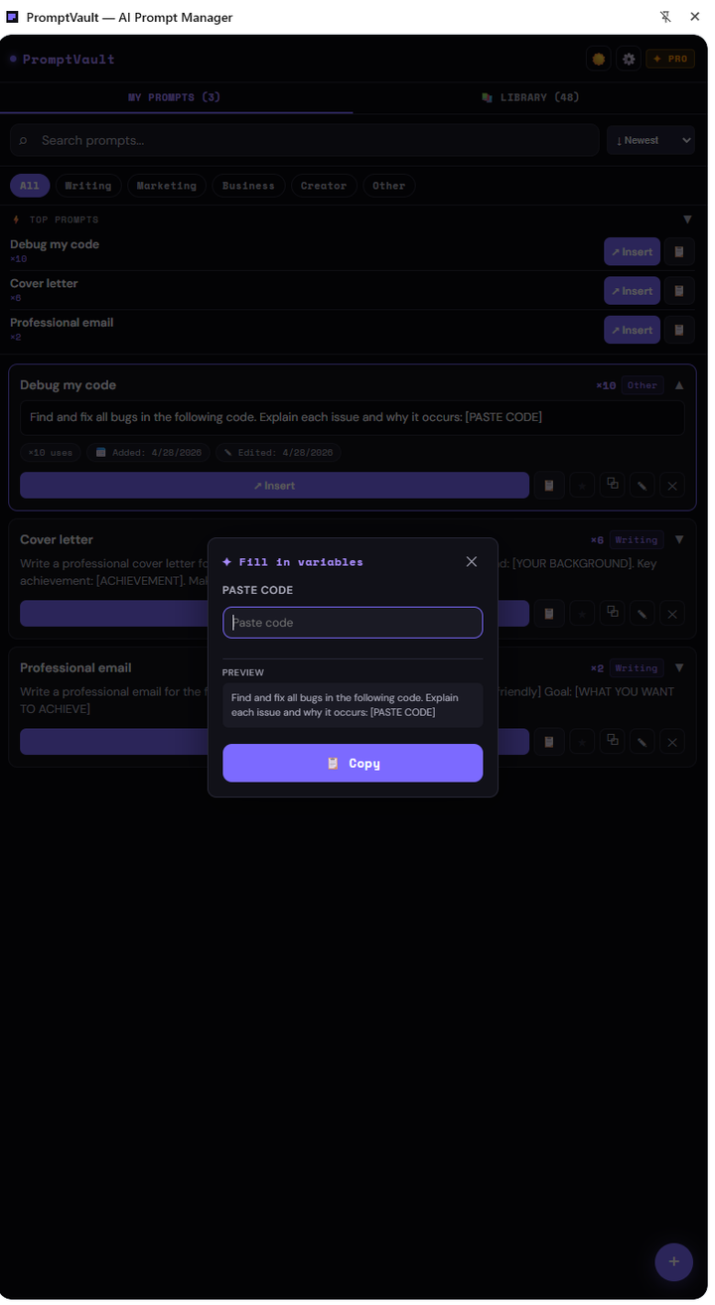
Task: Click the "Paste code" input field
Action: click(x=353, y=622)
